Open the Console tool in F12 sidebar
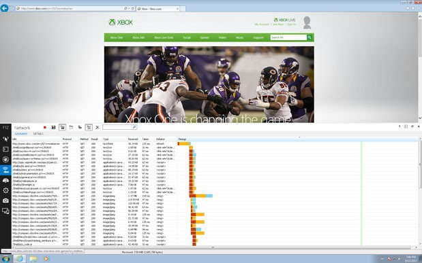This screenshot has height=263, width=422. 5,150
